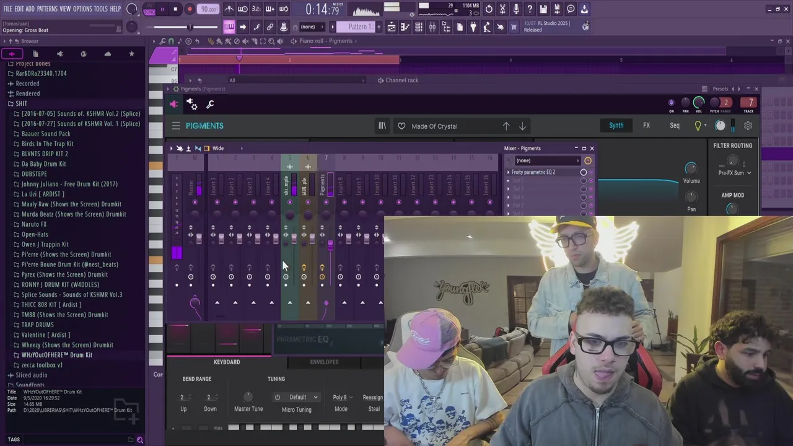Open the content library cart icon

coord(514,27)
